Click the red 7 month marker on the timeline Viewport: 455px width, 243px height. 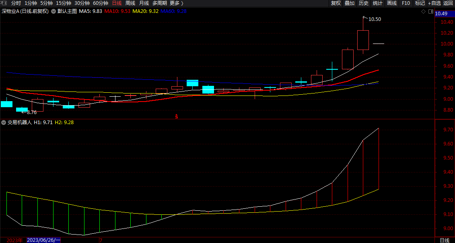[101, 241]
